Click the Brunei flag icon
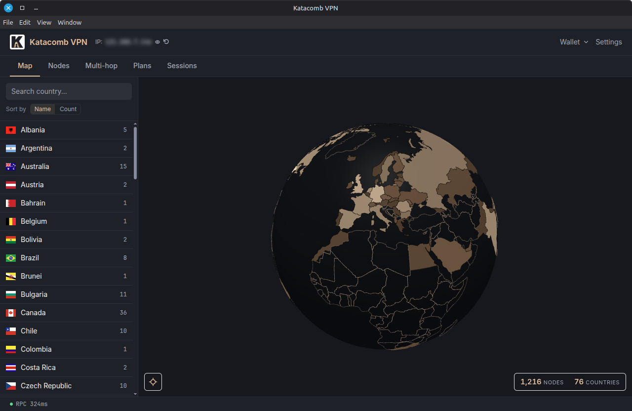Viewport: 632px width, 411px height. [11, 276]
